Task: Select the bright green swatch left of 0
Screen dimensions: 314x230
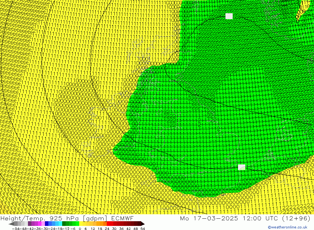Action: [x=77, y=224]
